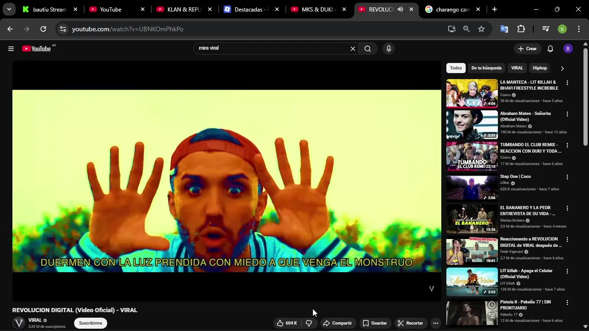Click the search magnifier button
Screen dimensions: 589x331
point(368,49)
